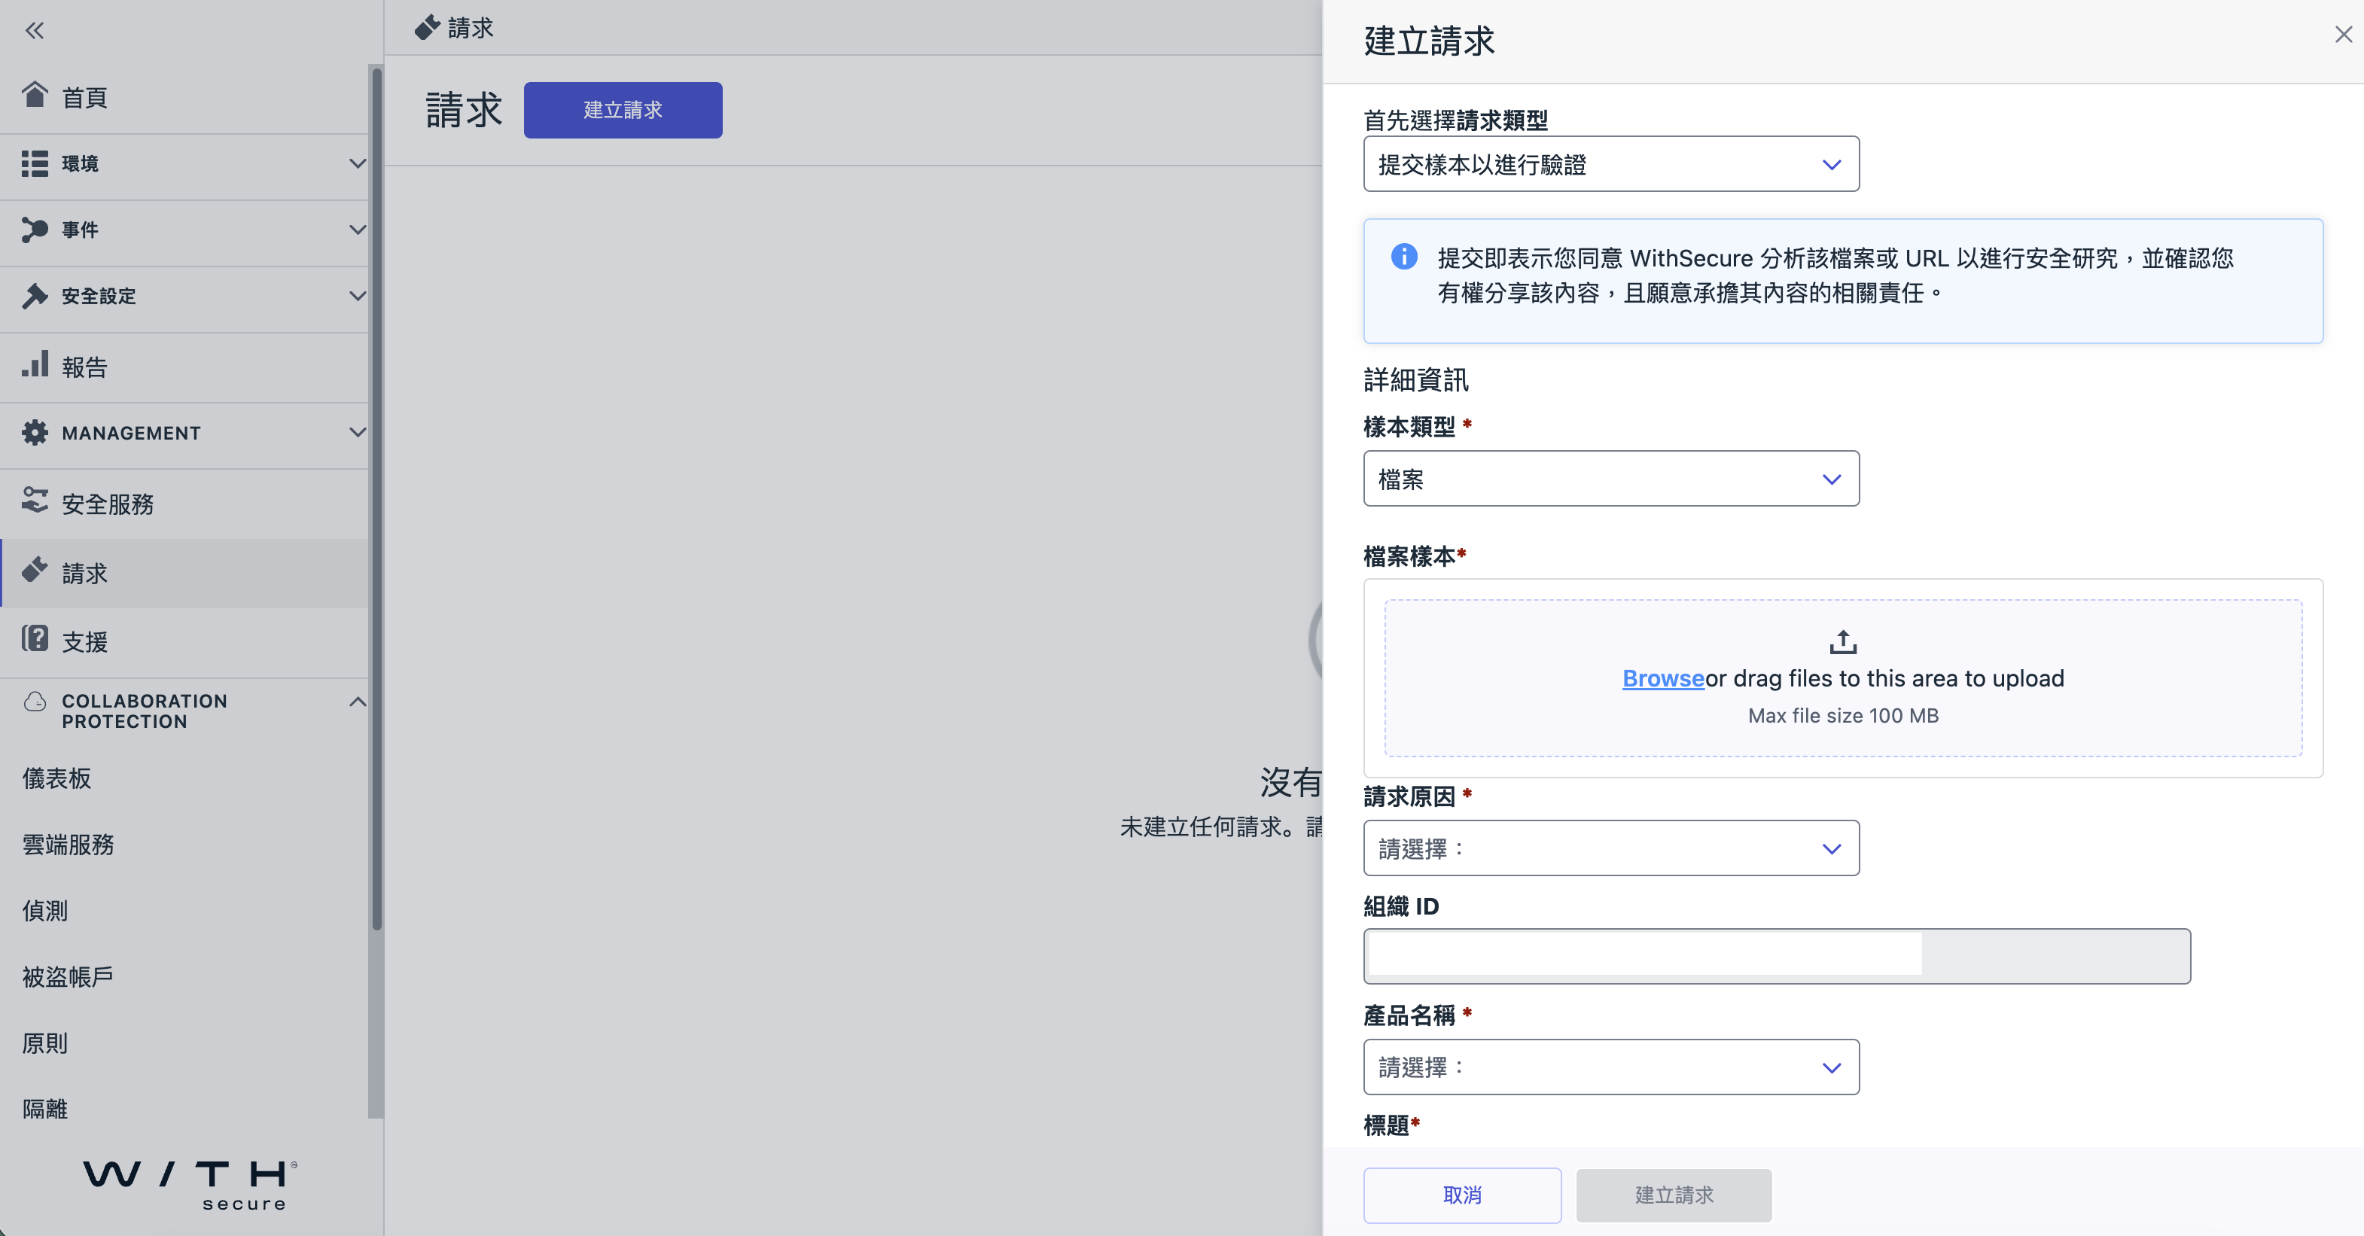Image resolution: width=2364 pixels, height=1236 pixels.
Task: Click 環境 menu label in sidebar
Action: pos(80,163)
